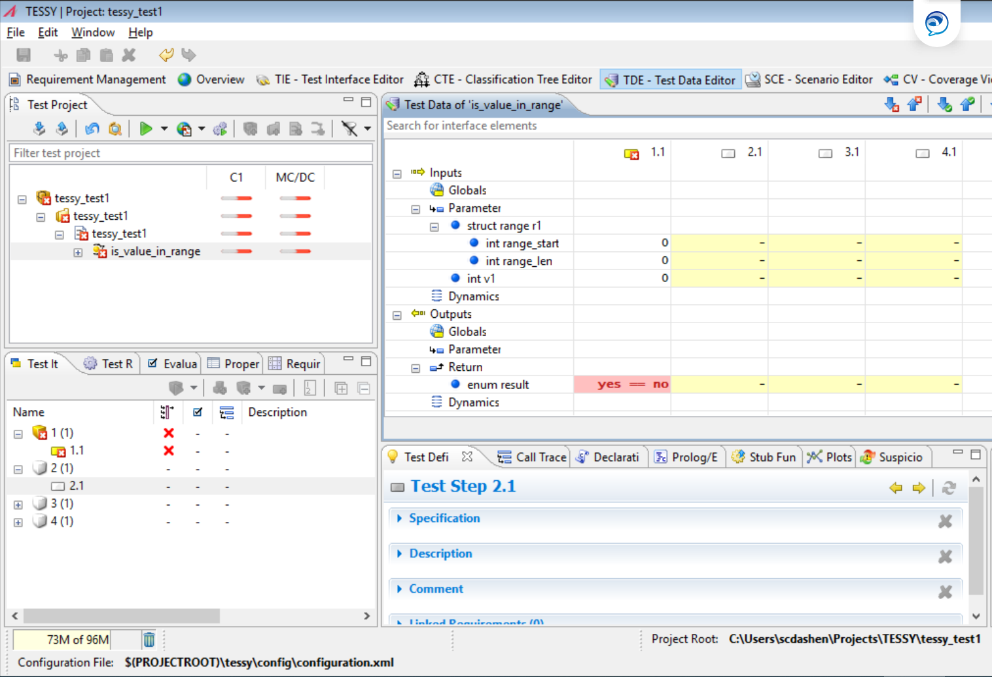Collapse struct range r1 node
This screenshot has width=992, height=677.
(x=434, y=227)
